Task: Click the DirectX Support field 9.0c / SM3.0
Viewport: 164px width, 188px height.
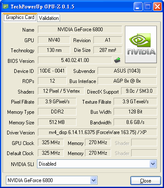Action: click(x=139, y=91)
